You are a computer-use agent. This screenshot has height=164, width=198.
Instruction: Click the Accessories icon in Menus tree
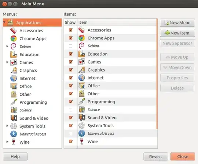coord(14,31)
